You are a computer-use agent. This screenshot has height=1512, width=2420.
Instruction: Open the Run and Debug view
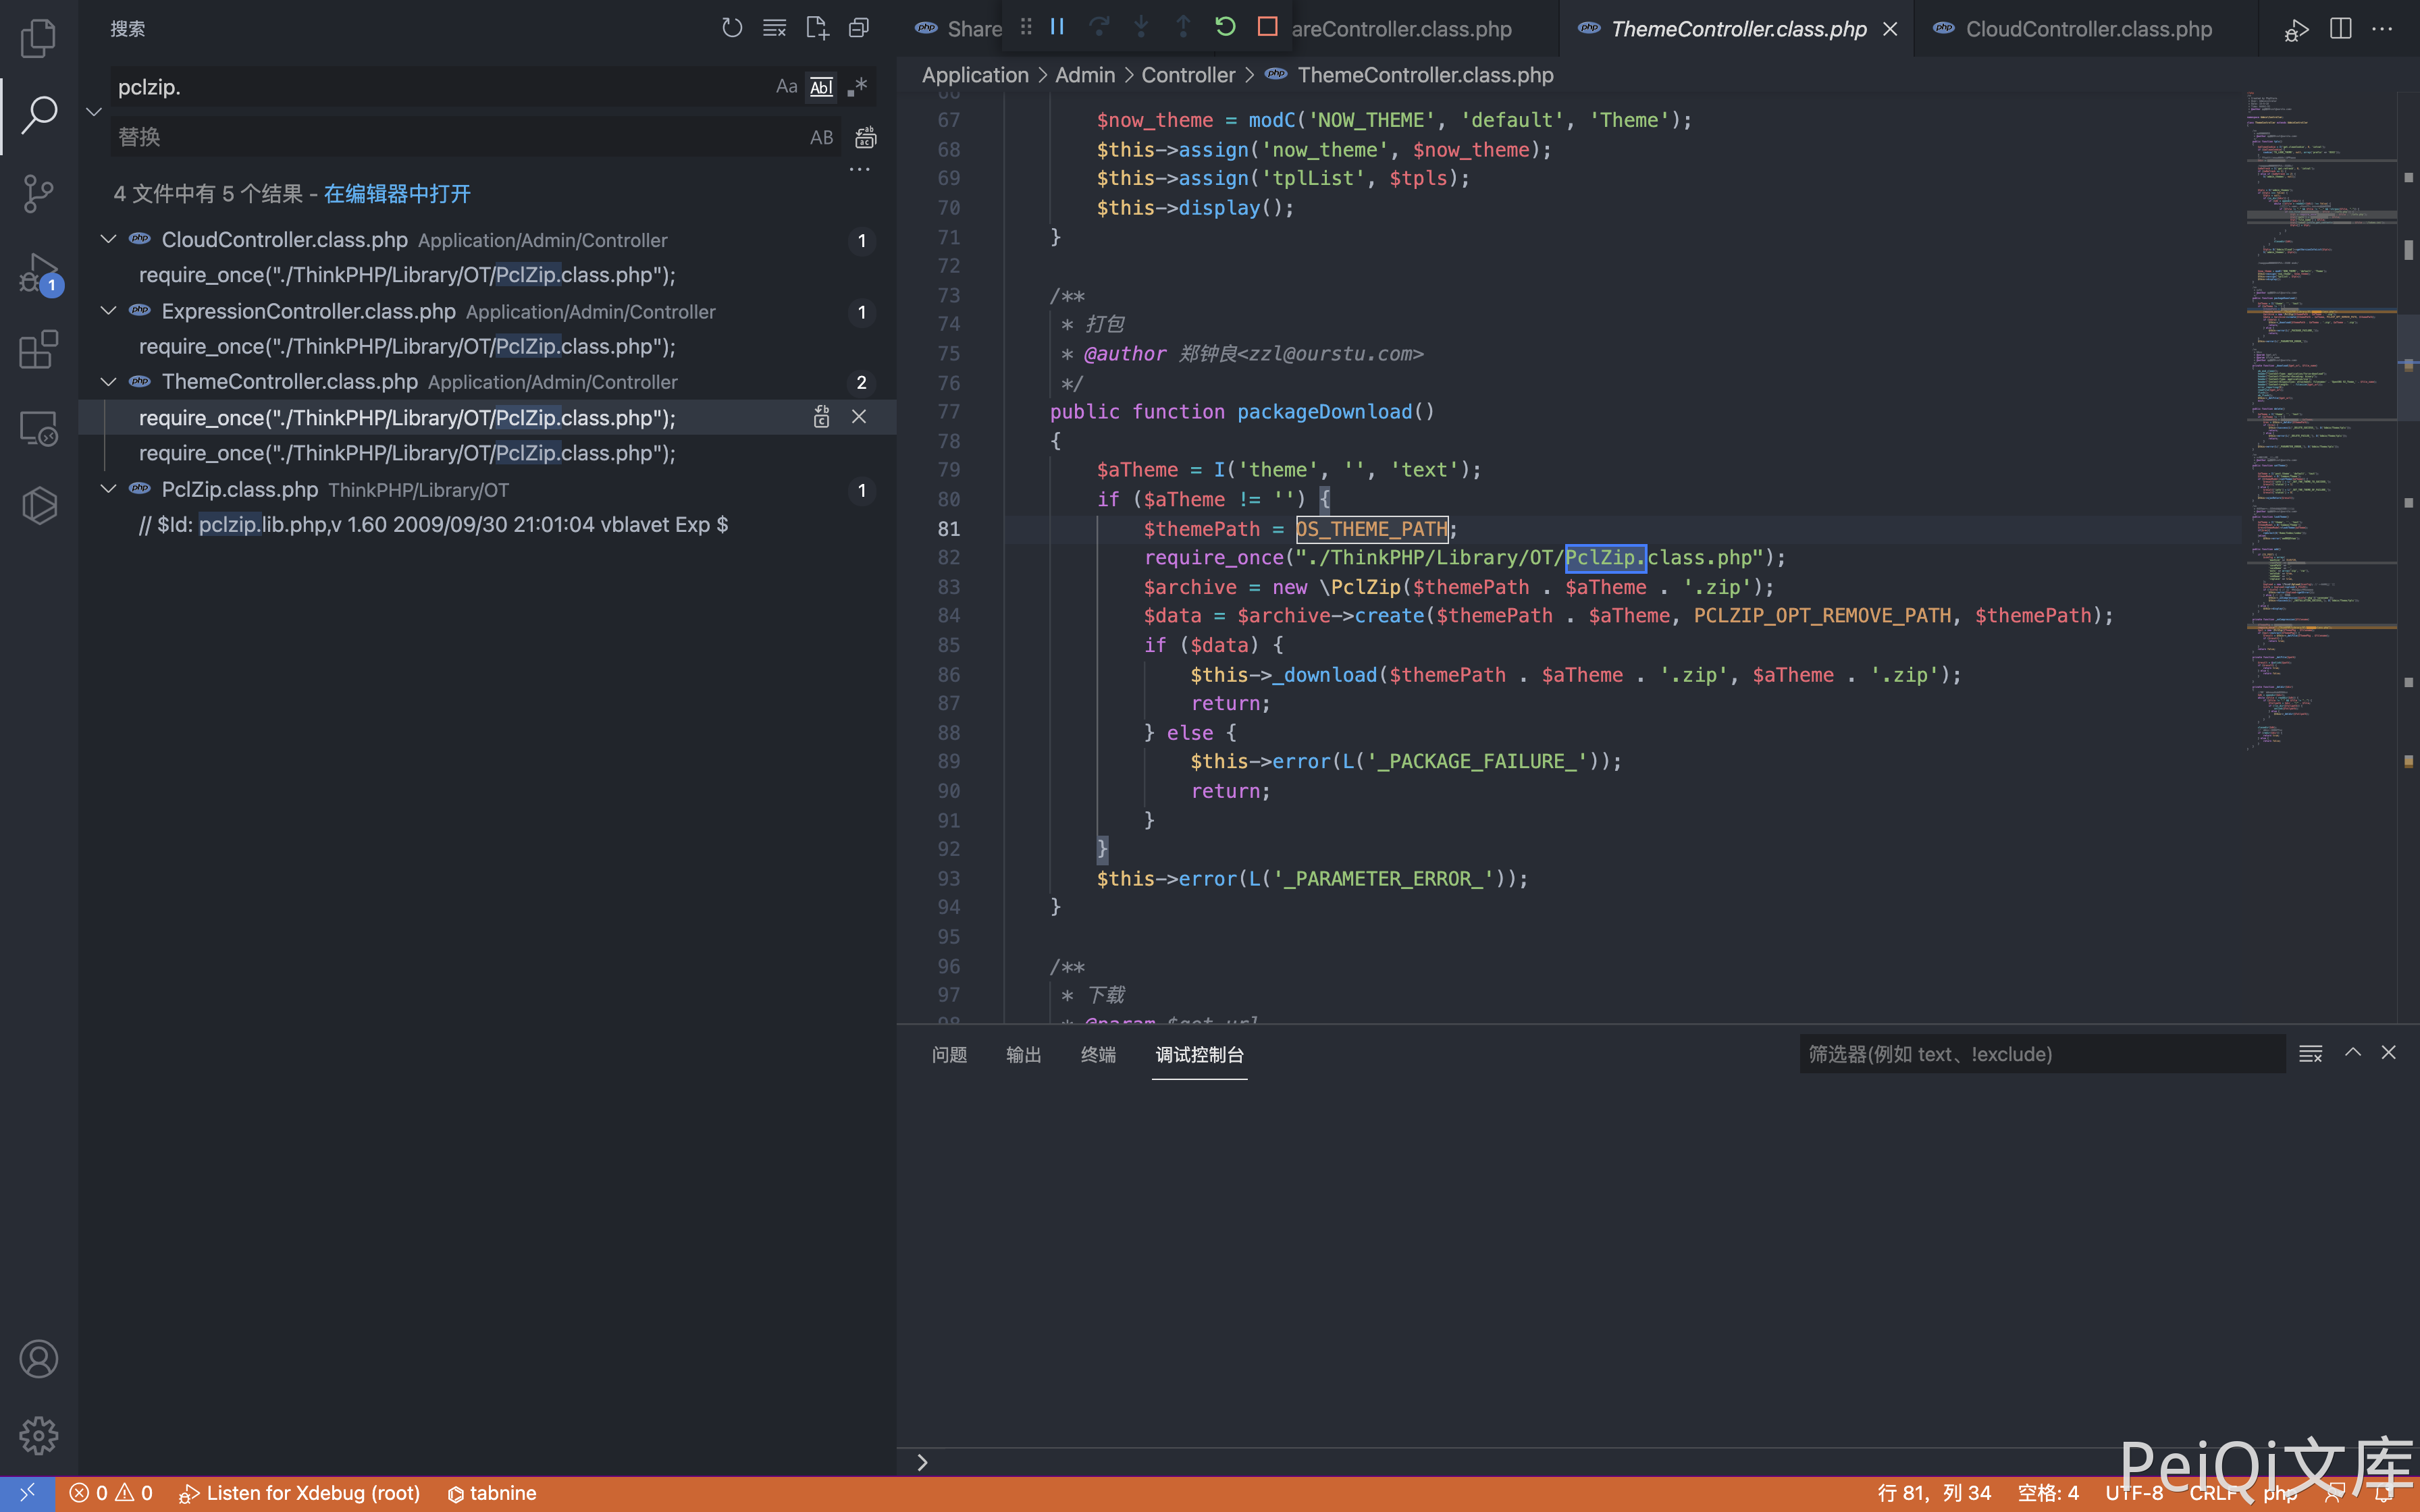[38, 272]
